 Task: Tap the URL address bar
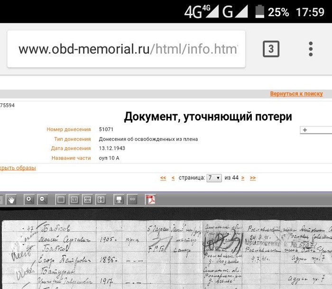(127, 49)
